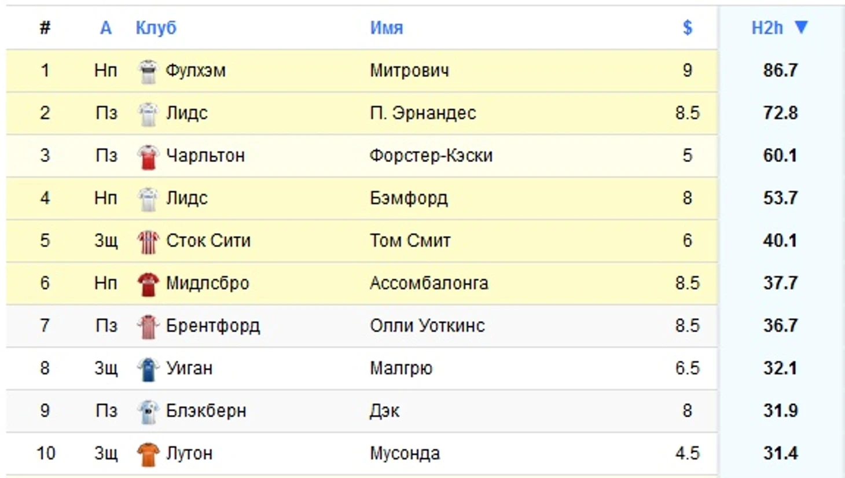Image resolution: width=845 pixels, height=478 pixels.
Task: Click the Клуб column header
Action: pos(156,27)
